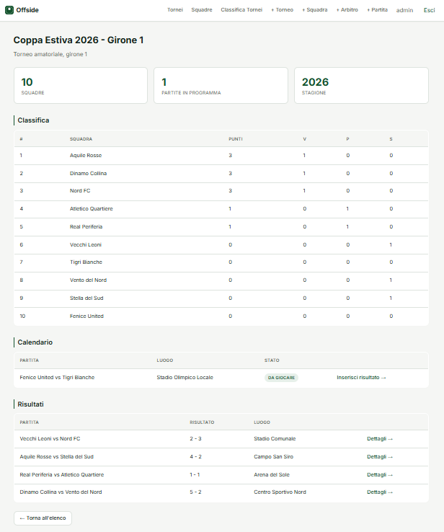Click the SQUADRA column header in Classifica
The width and height of the screenshot is (444, 532).
click(x=81, y=139)
